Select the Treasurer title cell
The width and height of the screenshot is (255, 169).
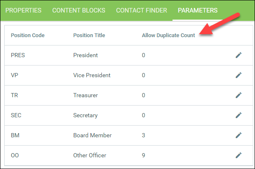(x=85, y=95)
